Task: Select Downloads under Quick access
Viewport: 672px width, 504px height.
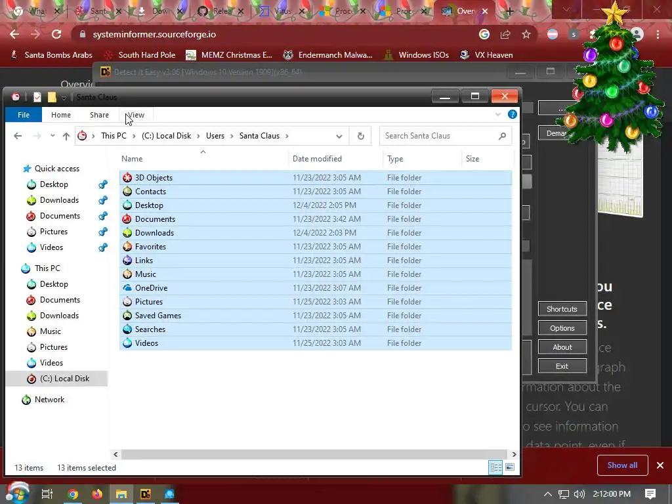Action: [58, 200]
